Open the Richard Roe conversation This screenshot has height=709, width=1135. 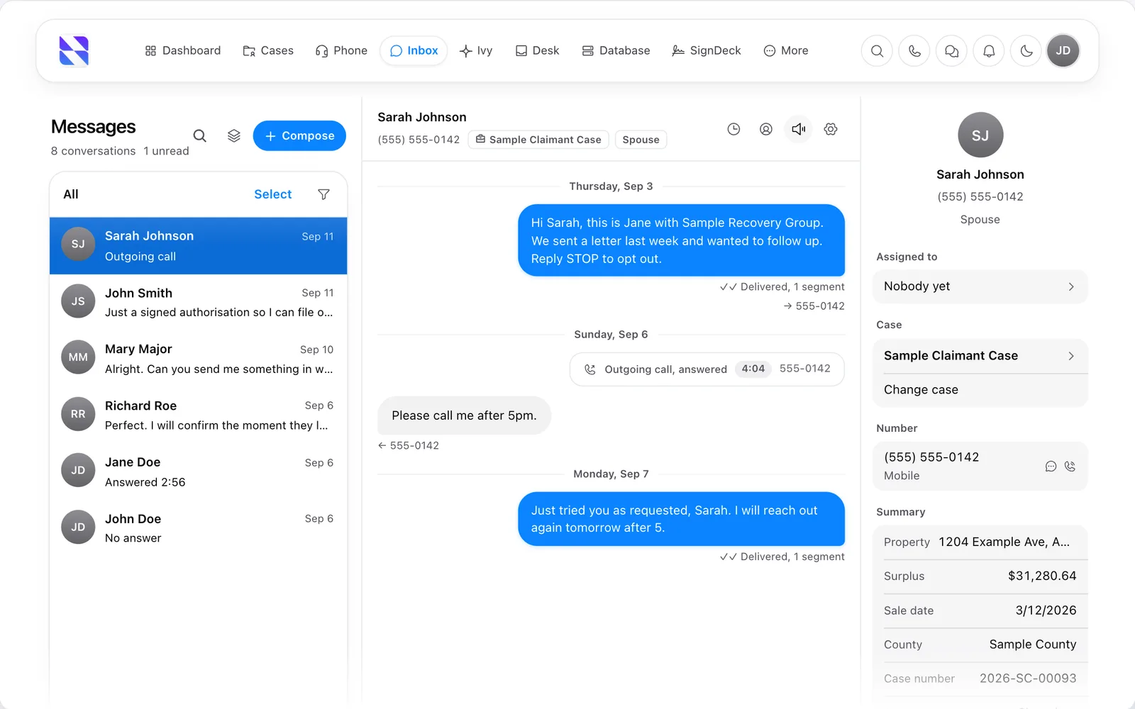click(199, 415)
